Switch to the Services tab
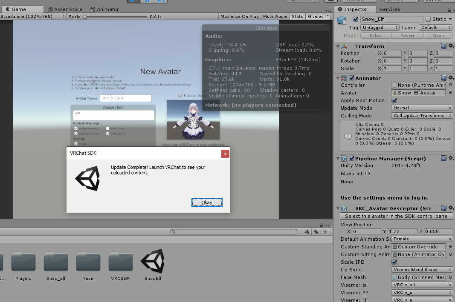The image size is (455, 302). click(390, 9)
